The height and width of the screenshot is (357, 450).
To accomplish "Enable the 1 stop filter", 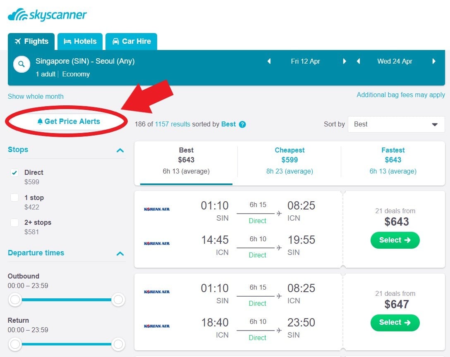I will [x=14, y=198].
